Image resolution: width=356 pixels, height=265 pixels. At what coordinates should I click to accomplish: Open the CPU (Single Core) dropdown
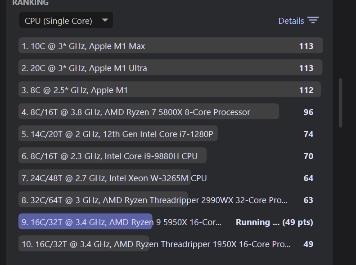pyautogui.click(x=66, y=20)
